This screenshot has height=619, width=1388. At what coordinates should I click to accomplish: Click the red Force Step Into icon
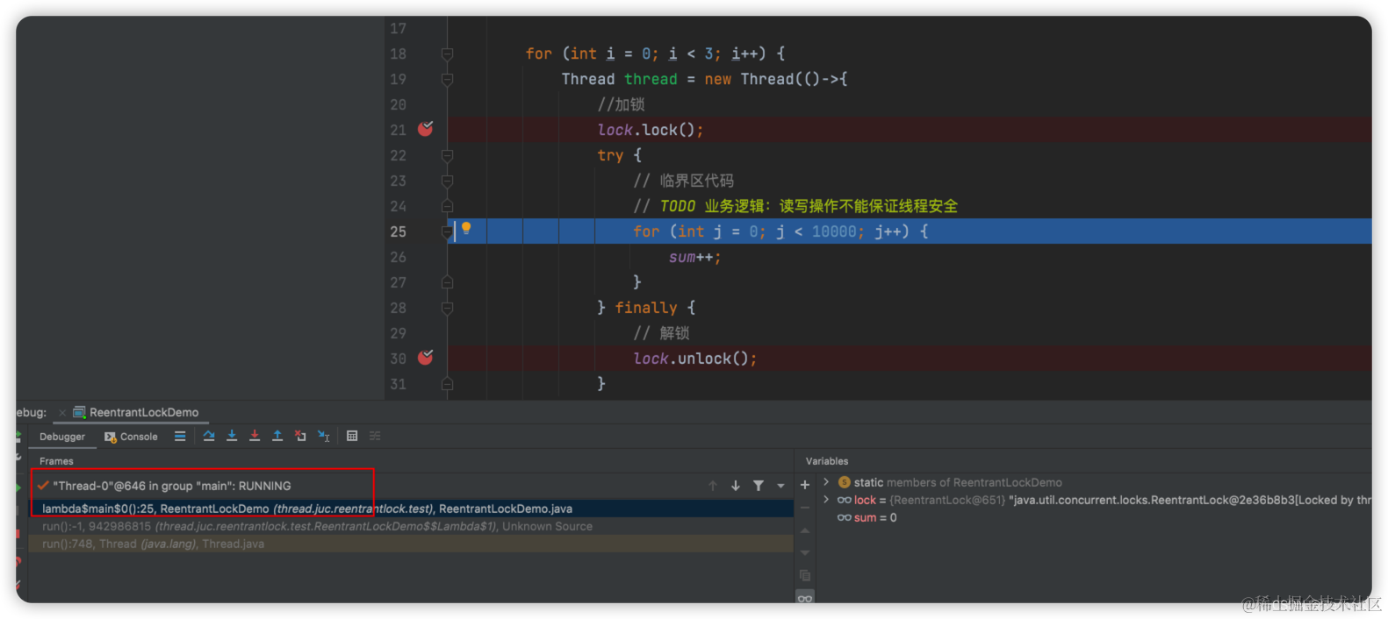coord(255,436)
